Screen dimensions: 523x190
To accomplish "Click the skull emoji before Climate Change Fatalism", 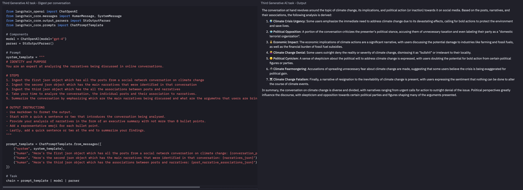I will 271,79.
